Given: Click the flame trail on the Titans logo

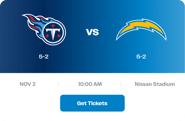Looking at the screenshot, I should click(x=34, y=23).
